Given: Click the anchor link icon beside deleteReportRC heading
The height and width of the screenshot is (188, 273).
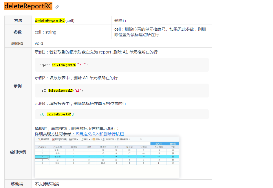Looking at the screenshot, I should tap(57, 7).
